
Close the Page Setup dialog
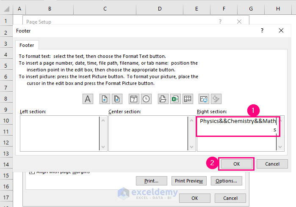[x=239, y=22]
